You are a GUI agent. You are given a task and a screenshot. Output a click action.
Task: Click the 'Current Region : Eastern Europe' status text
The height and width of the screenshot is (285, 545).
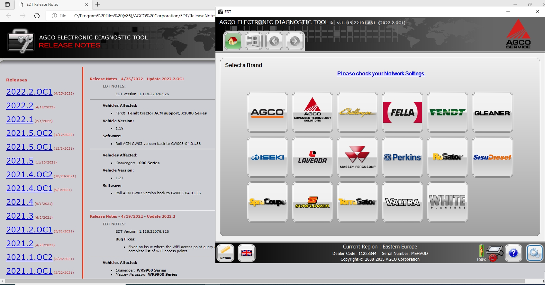[380, 247]
